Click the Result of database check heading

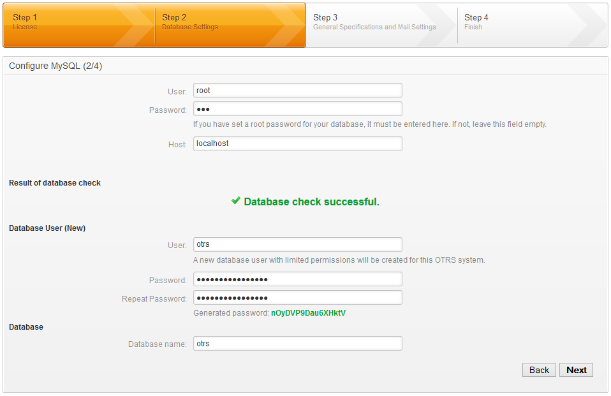(x=55, y=183)
